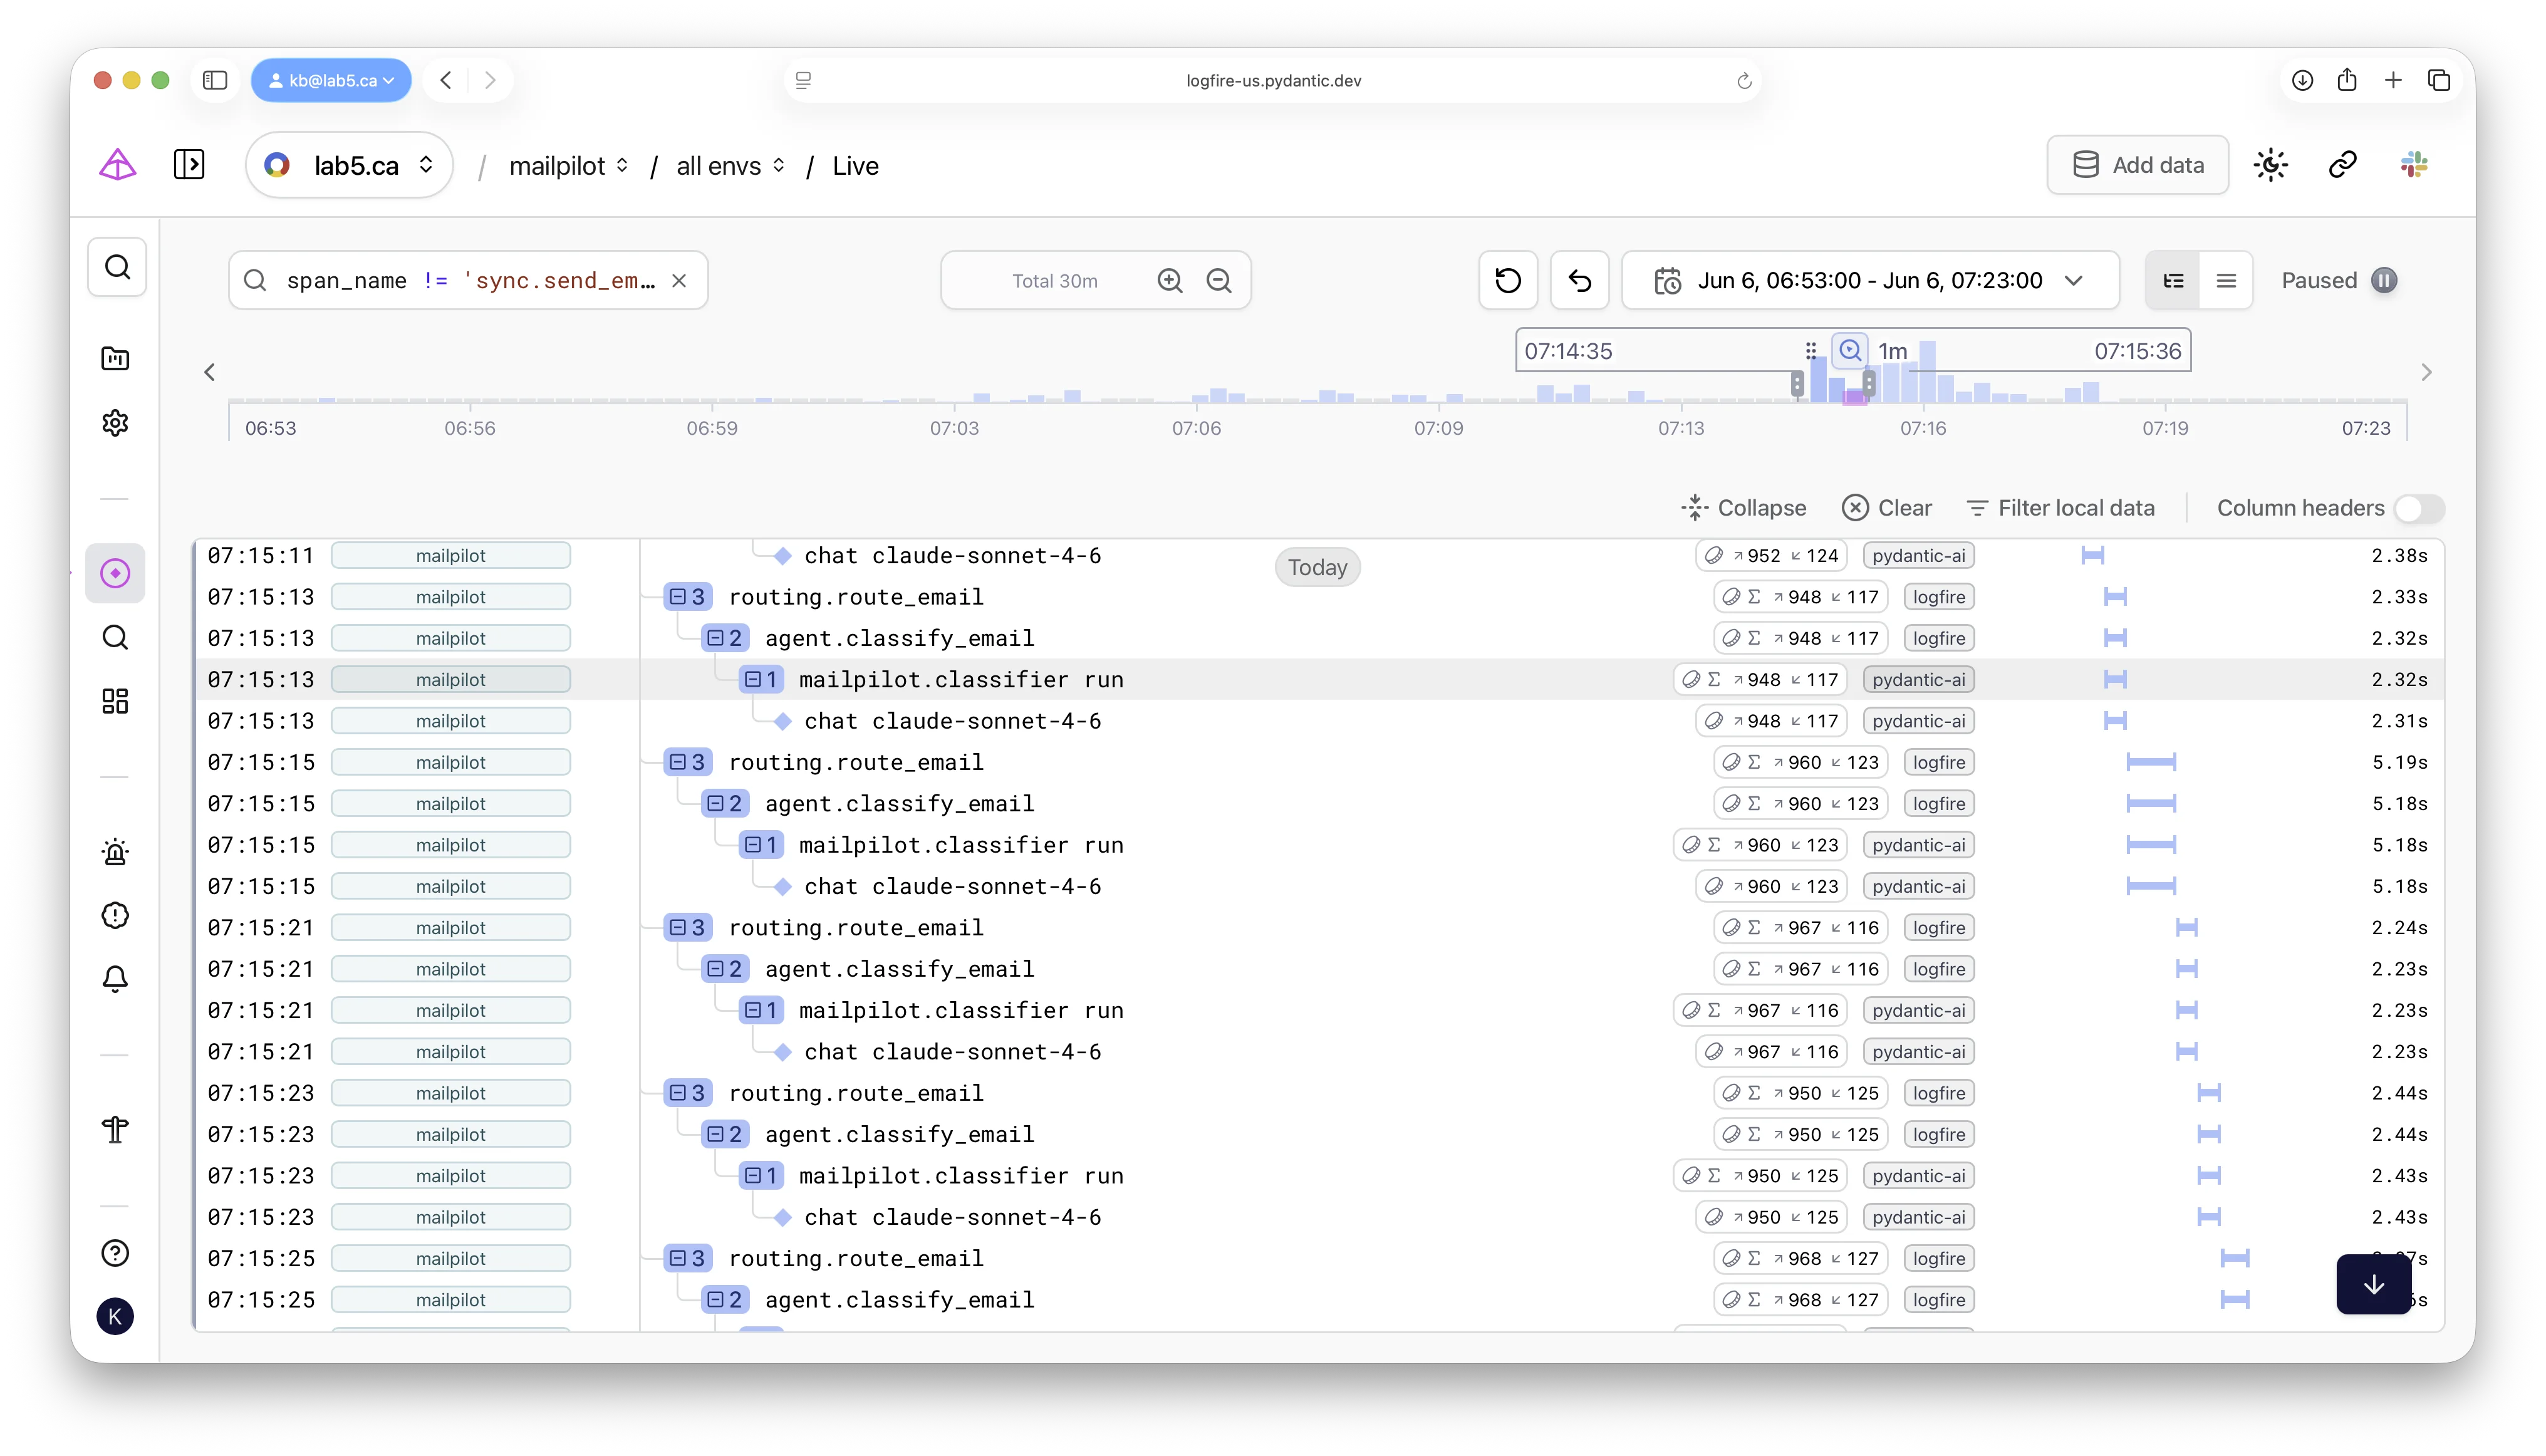This screenshot has height=1456, width=2546.
Task: Open the mailpilot project dropdown
Action: 568,166
